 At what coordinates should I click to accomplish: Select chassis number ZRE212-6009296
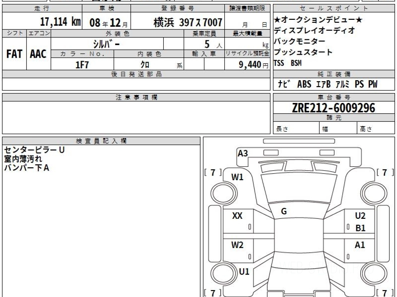[x=333, y=108]
